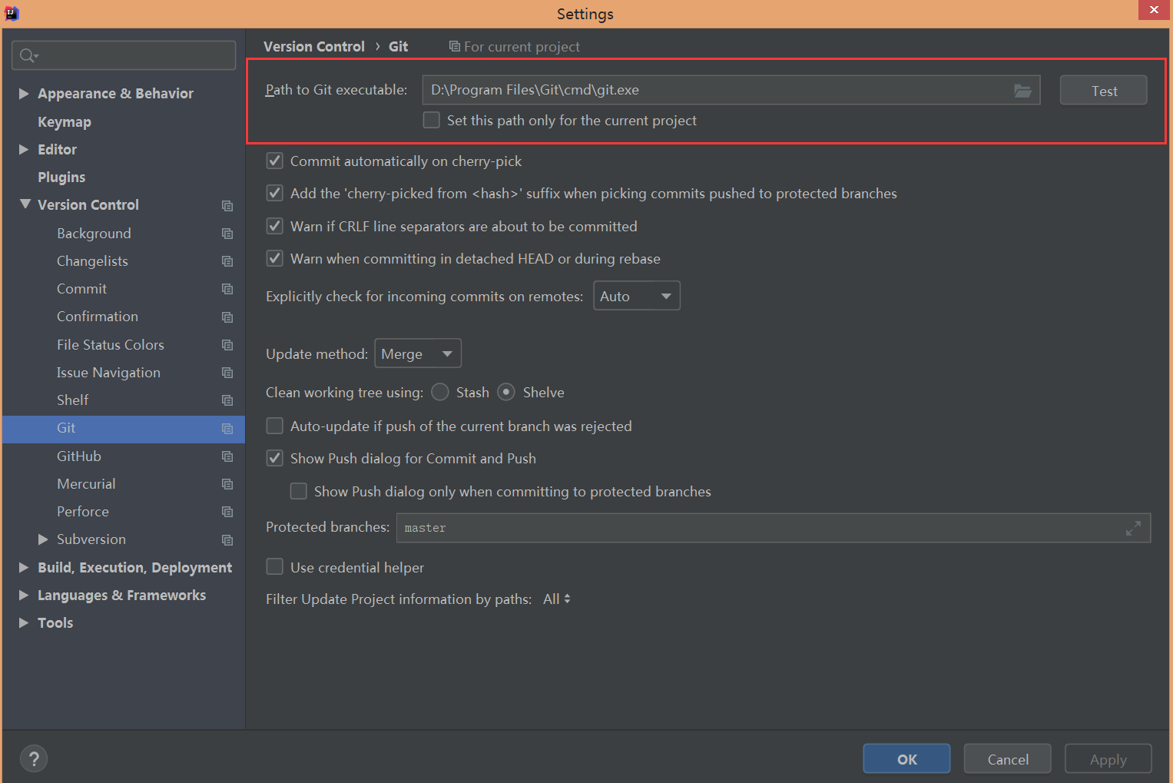Open the incoming commits 'Auto' dropdown
1173x783 pixels.
click(x=637, y=296)
